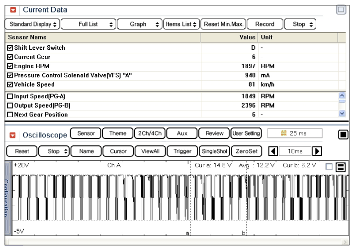This screenshot has height=250, width=354.
Task: Increase time base with right arrow
Action: (317, 151)
